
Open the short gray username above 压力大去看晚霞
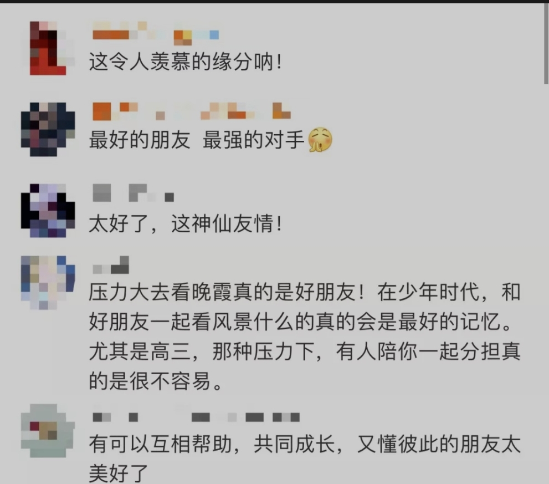click(111, 265)
